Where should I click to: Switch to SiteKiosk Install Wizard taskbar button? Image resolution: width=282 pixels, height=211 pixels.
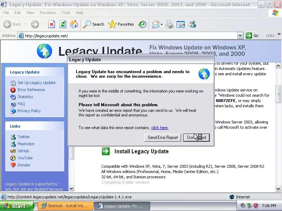(x=66, y=206)
